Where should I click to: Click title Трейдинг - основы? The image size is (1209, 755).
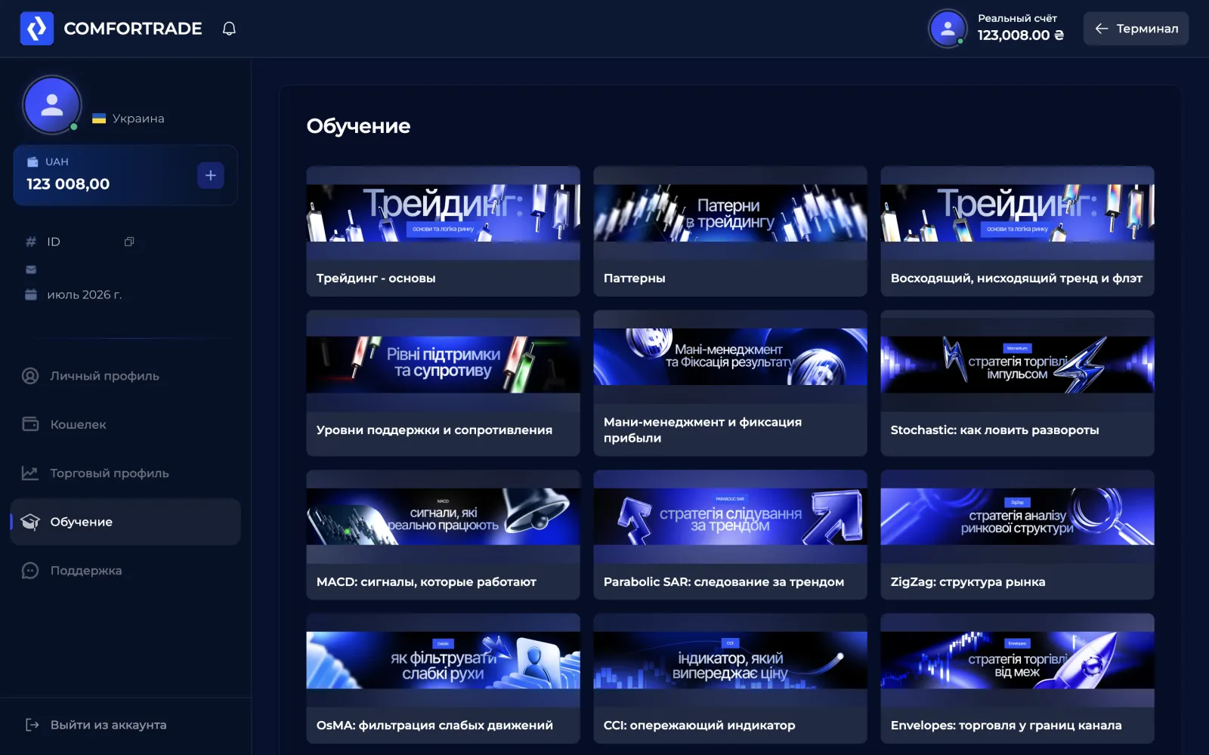[x=376, y=278]
